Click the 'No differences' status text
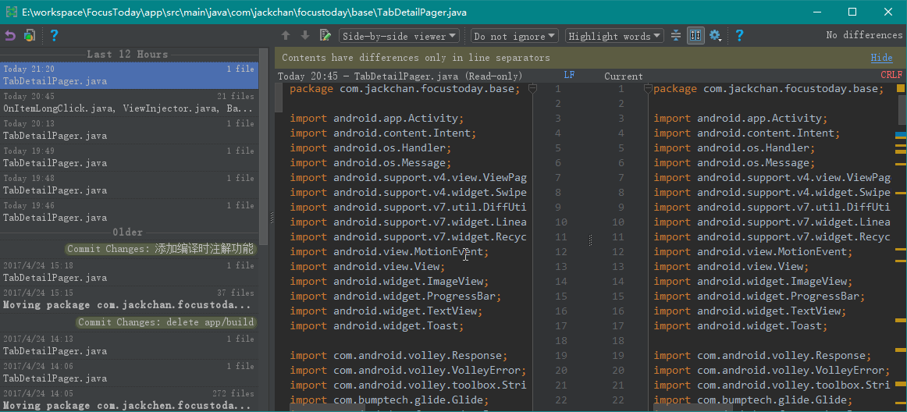Screen dimensions: 907x412 click(x=864, y=35)
